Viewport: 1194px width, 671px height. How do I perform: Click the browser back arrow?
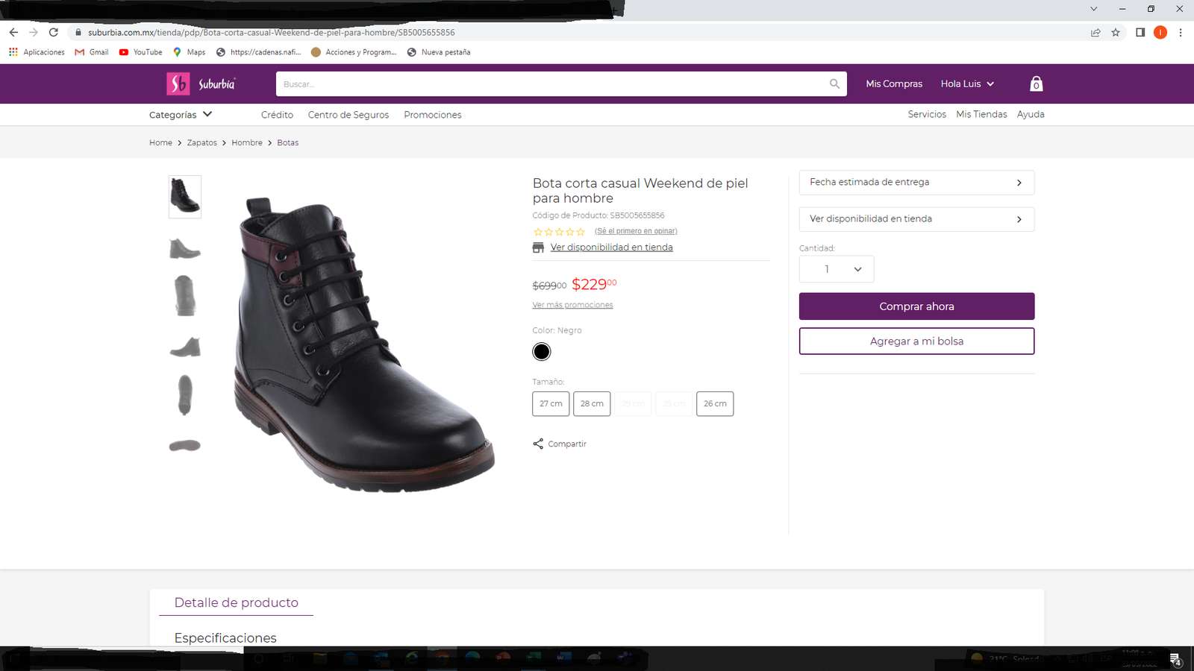13,32
